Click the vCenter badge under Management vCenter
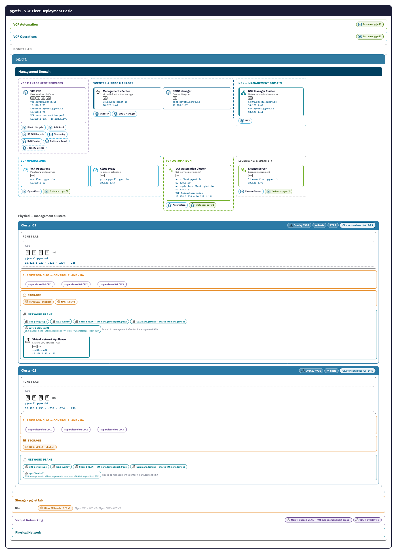Viewport: 397px width, 554px height. click(x=102, y=114)
